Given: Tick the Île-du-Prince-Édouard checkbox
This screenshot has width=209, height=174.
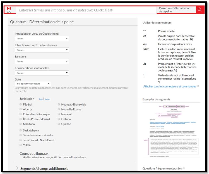Looking at the screenshot, I should [x=21, y=119].
